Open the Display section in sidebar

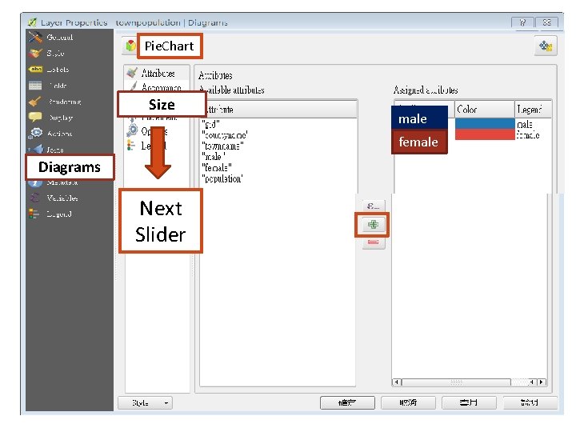tap(51, 118)
